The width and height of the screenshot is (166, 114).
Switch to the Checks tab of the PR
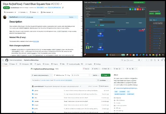34,12
